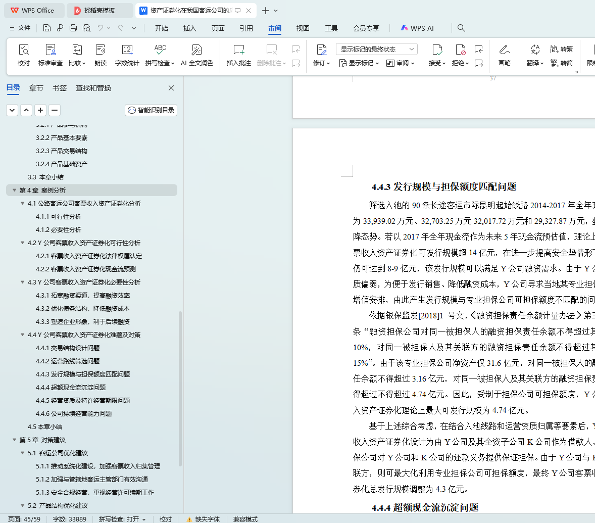Click the WPS Office home tab
The width and height of the screenshot is (595, 523).
click(34, 11)
